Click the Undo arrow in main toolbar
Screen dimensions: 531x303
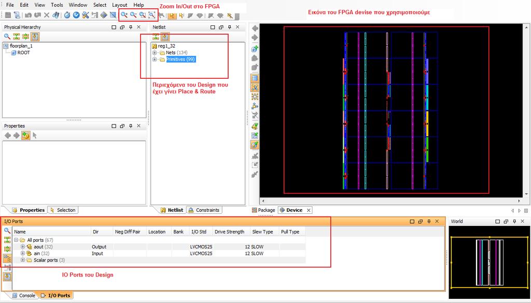pos(29,15)
